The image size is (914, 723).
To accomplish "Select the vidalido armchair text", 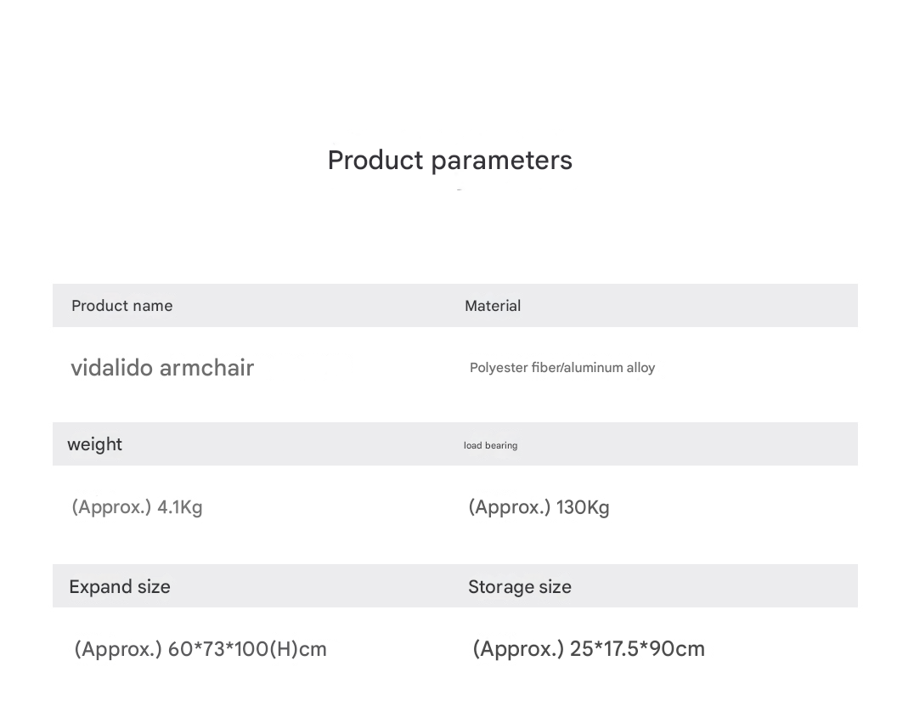I will (162, 368).
